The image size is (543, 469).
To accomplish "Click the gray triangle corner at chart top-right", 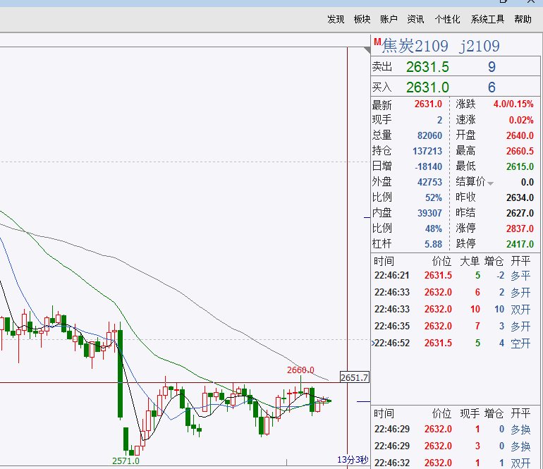I will (367, 50).
